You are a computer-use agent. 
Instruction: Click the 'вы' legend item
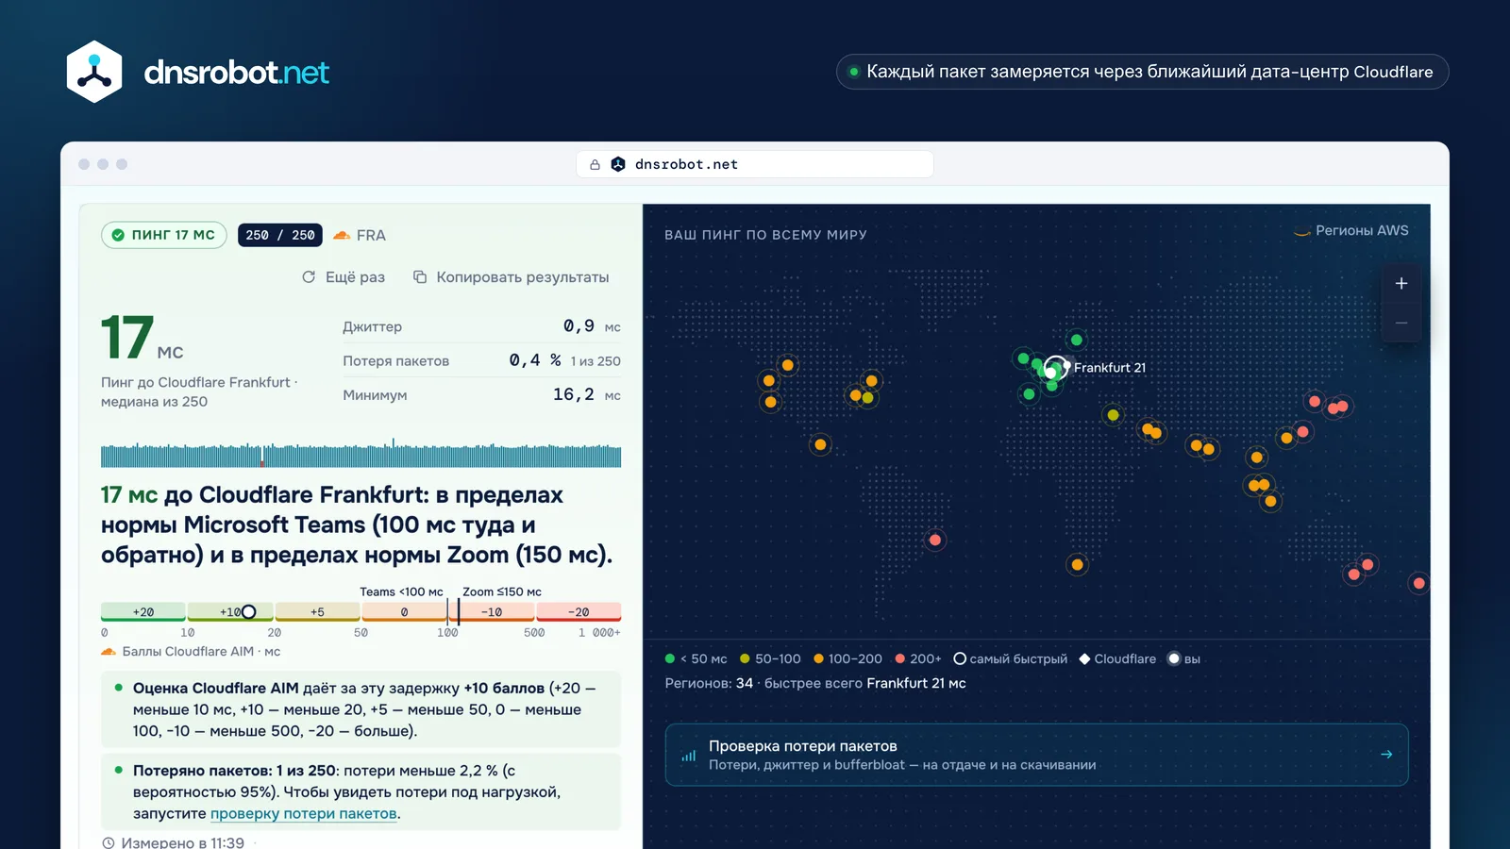1183,658
